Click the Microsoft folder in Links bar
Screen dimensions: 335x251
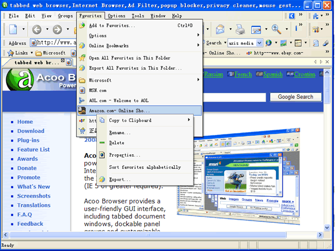50,53
